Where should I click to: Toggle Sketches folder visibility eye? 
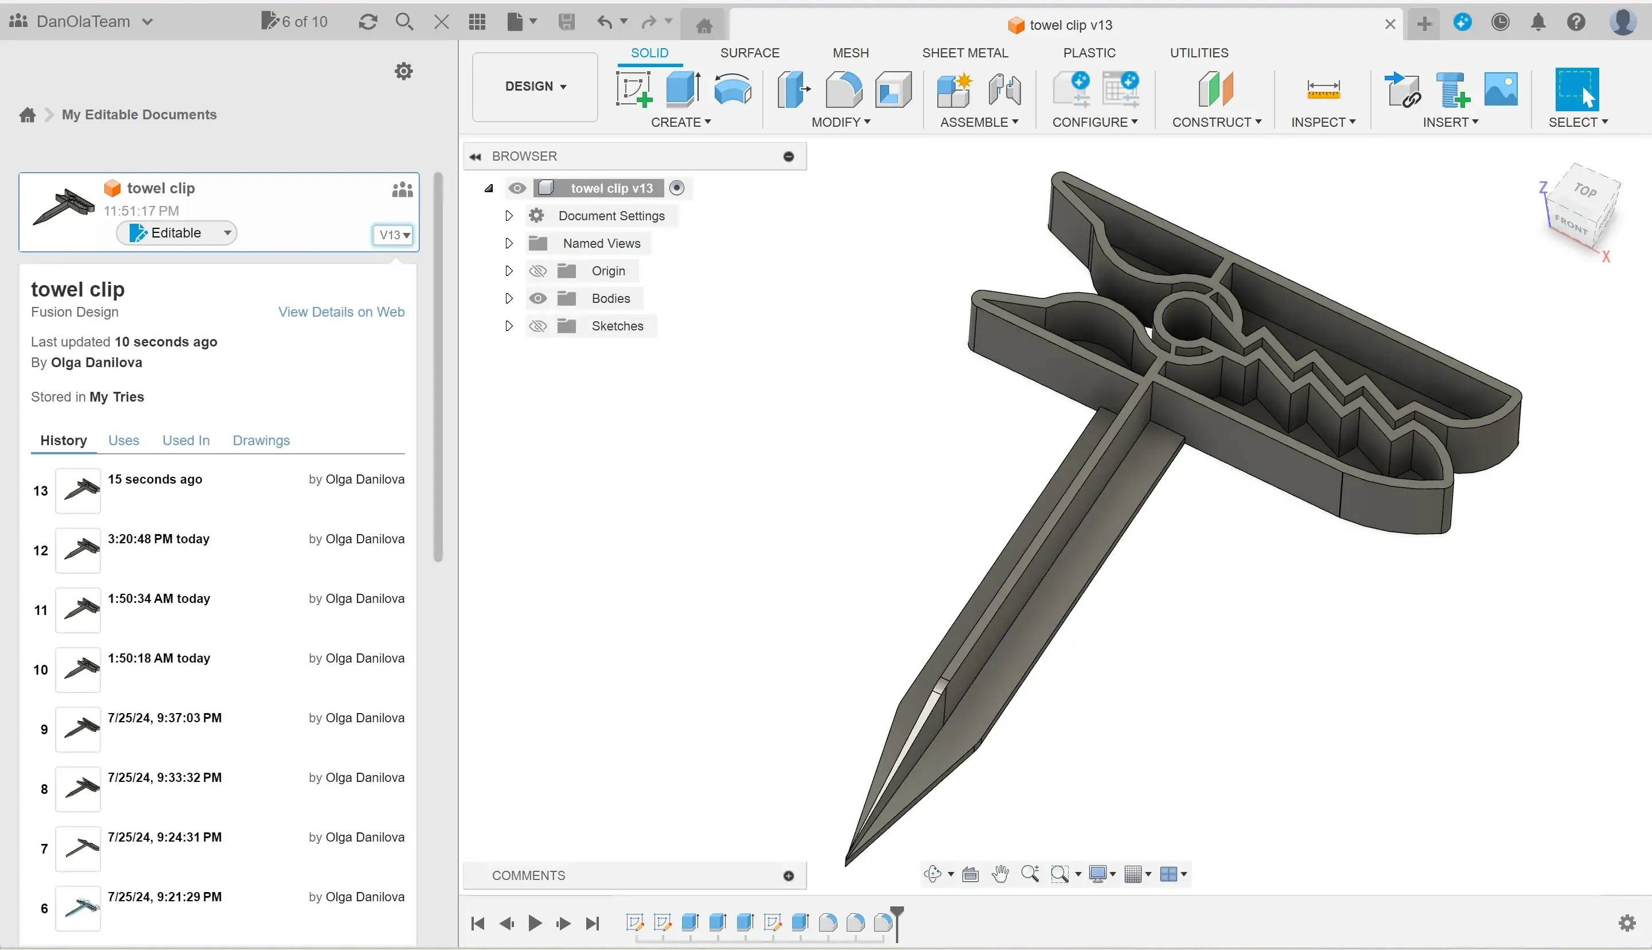(537, 326)
